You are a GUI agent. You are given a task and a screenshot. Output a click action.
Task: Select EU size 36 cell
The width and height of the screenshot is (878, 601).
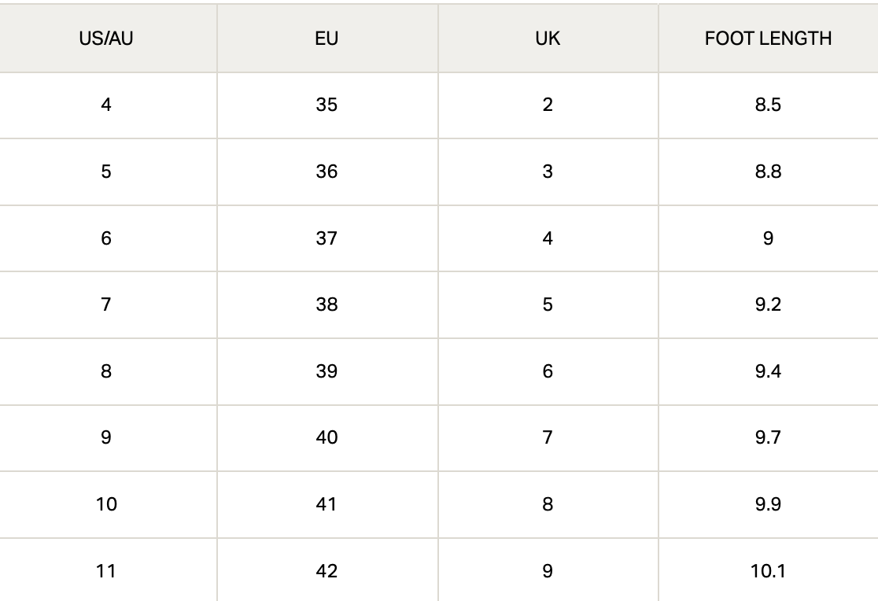pos(326,171)
